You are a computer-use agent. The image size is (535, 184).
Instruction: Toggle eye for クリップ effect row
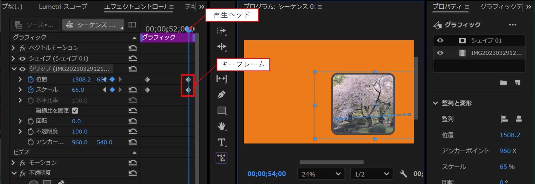point(22,69)
